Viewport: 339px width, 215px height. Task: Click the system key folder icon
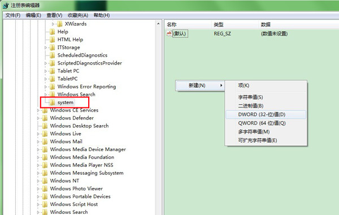52,102
